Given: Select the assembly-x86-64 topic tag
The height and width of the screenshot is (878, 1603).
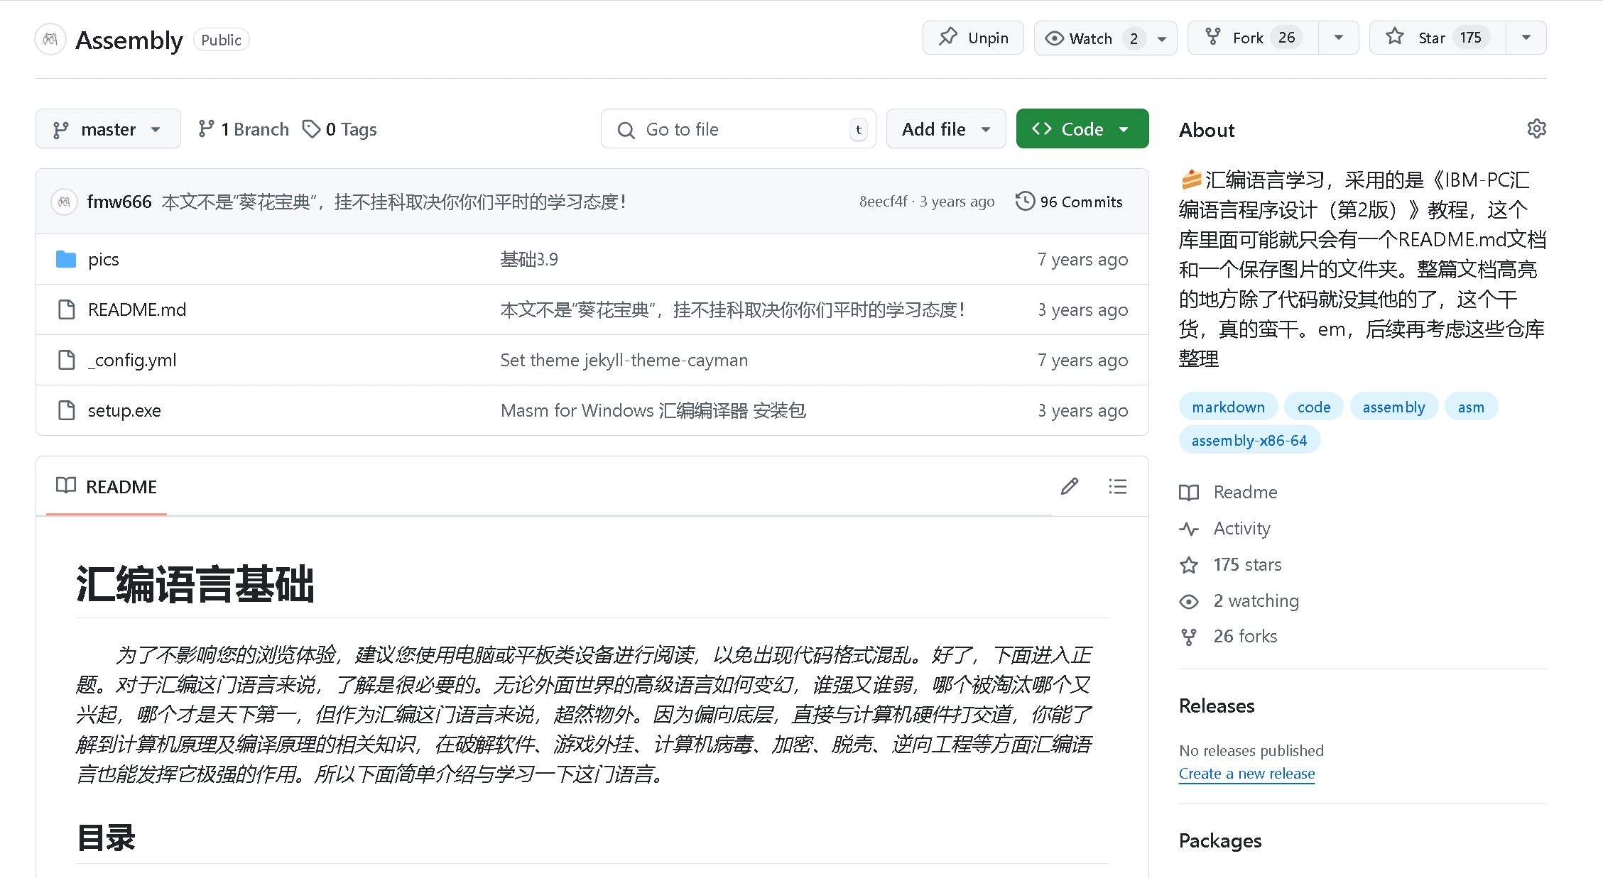Looking at the screenshot, I should pos(1249,440).
